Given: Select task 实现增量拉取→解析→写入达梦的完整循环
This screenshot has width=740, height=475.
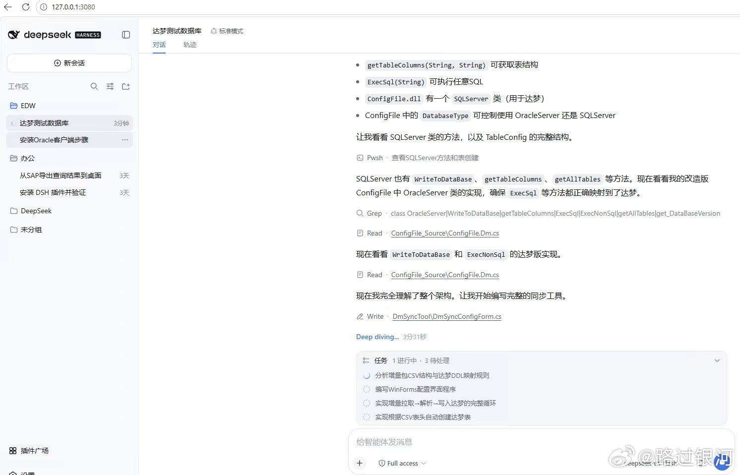Looking at the screenshot, I should tap(435, 403).
